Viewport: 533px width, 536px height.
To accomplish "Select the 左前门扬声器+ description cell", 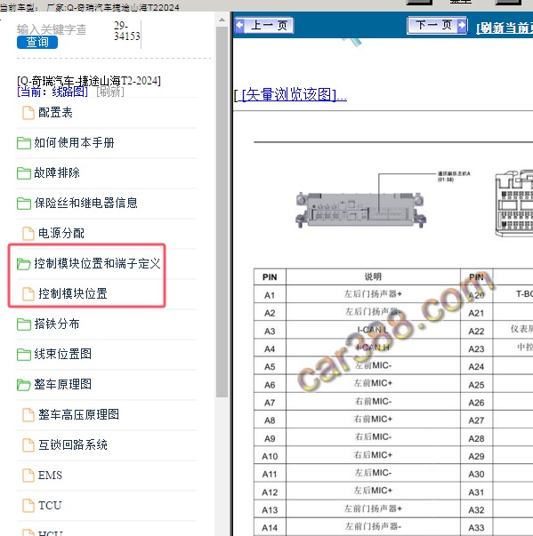I will point(373,508).
